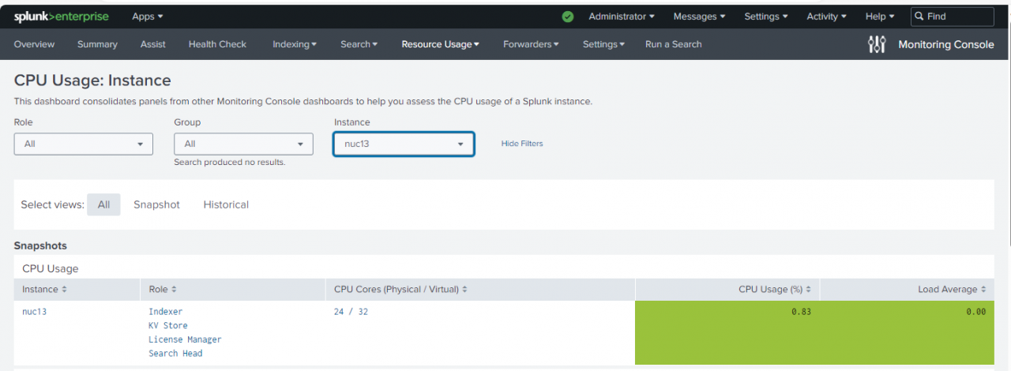Open the Administrator user menu

tap(622, 17)
